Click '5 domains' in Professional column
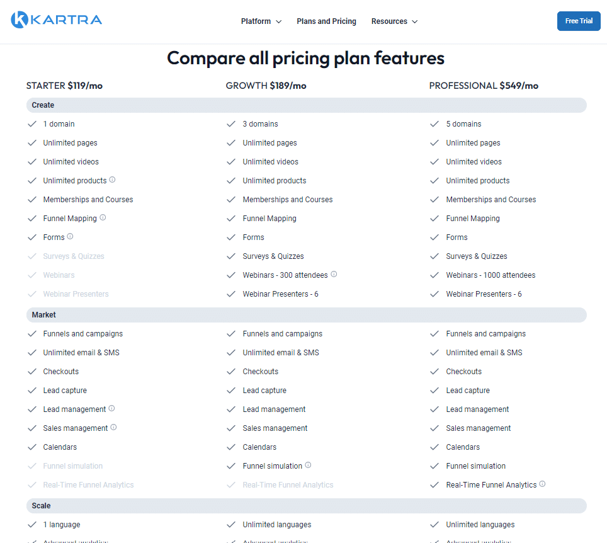 (x=463, y=124)
